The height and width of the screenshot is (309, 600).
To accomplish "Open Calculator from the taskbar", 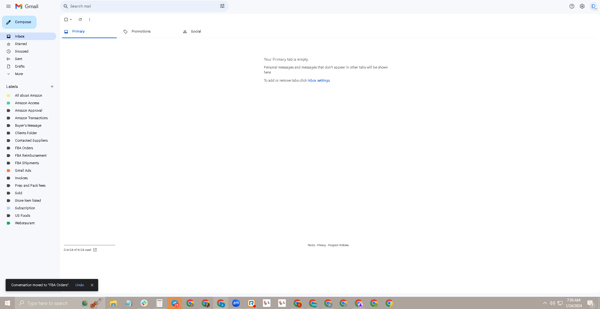I will tap(159, 303).
